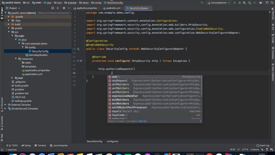Click more options dots in completion popup

click(x=200, y=121)
